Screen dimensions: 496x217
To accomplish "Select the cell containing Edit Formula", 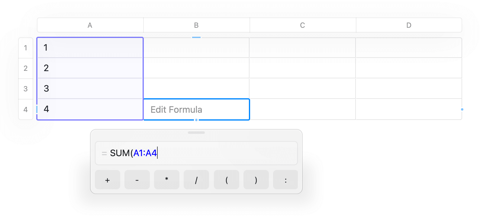I will point(196,109).
